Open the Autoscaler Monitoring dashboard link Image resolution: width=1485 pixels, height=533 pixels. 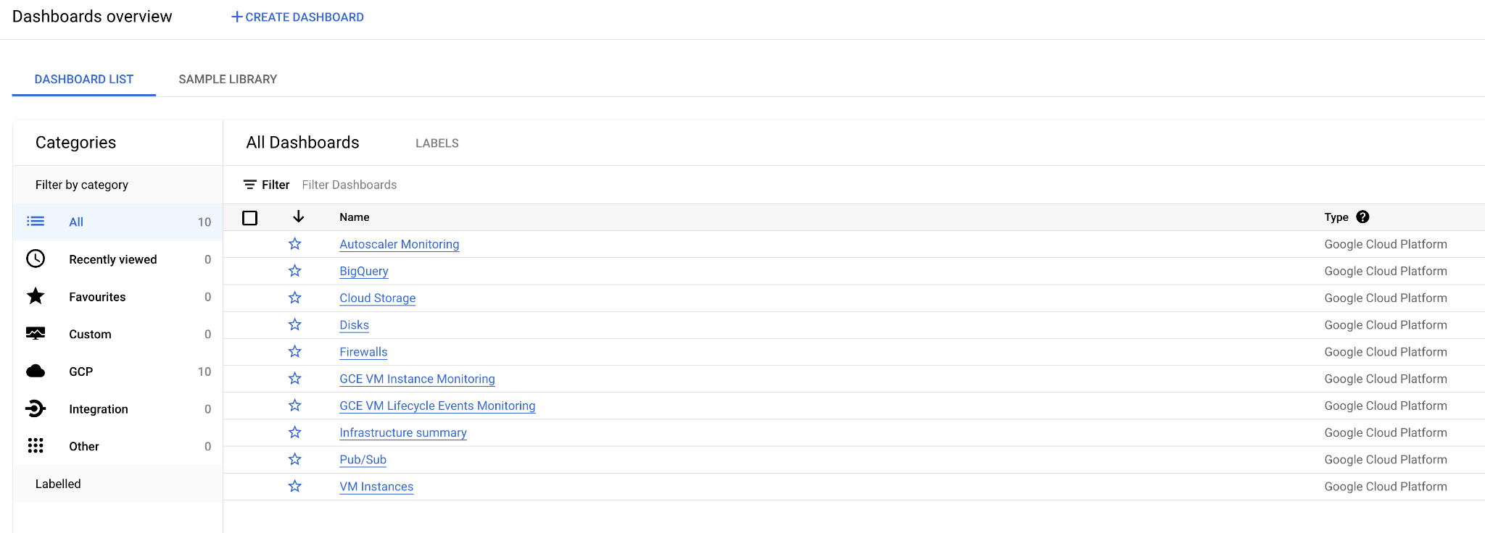coord(399,244)
